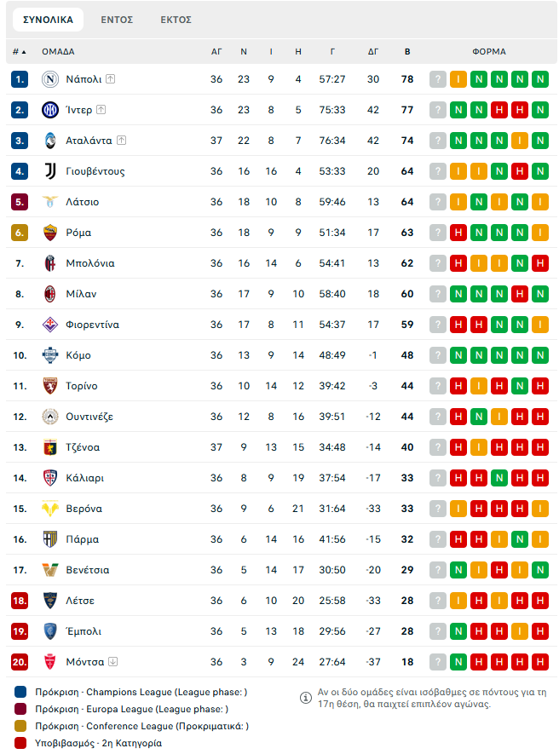The height and width of the screenshot is (754, 559).
Task: Open the Λάτσιο team link
Action: coord(83,202)
